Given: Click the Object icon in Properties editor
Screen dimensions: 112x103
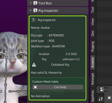Looking at the screenshot, I should (x=109, y=98).
